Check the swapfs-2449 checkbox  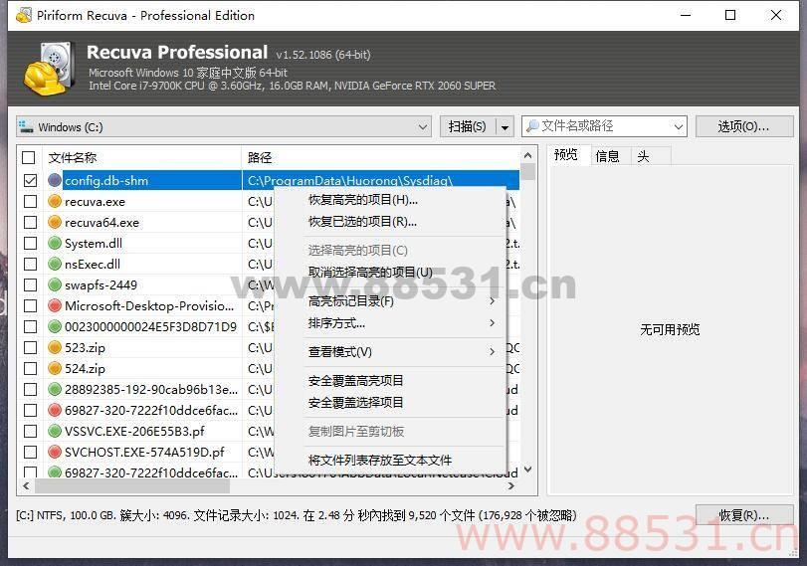tap(31, 284)
